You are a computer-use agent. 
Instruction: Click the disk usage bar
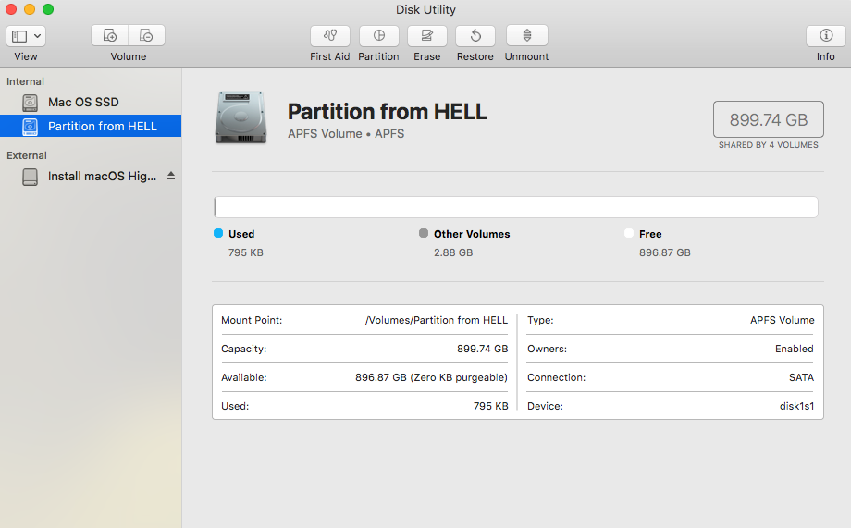click(x=515, y=207)
